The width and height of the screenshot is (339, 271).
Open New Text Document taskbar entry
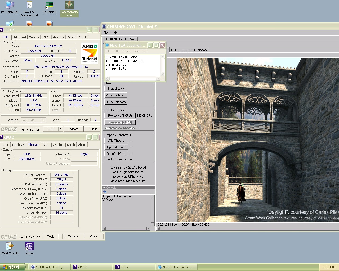(x=176, y=267)
